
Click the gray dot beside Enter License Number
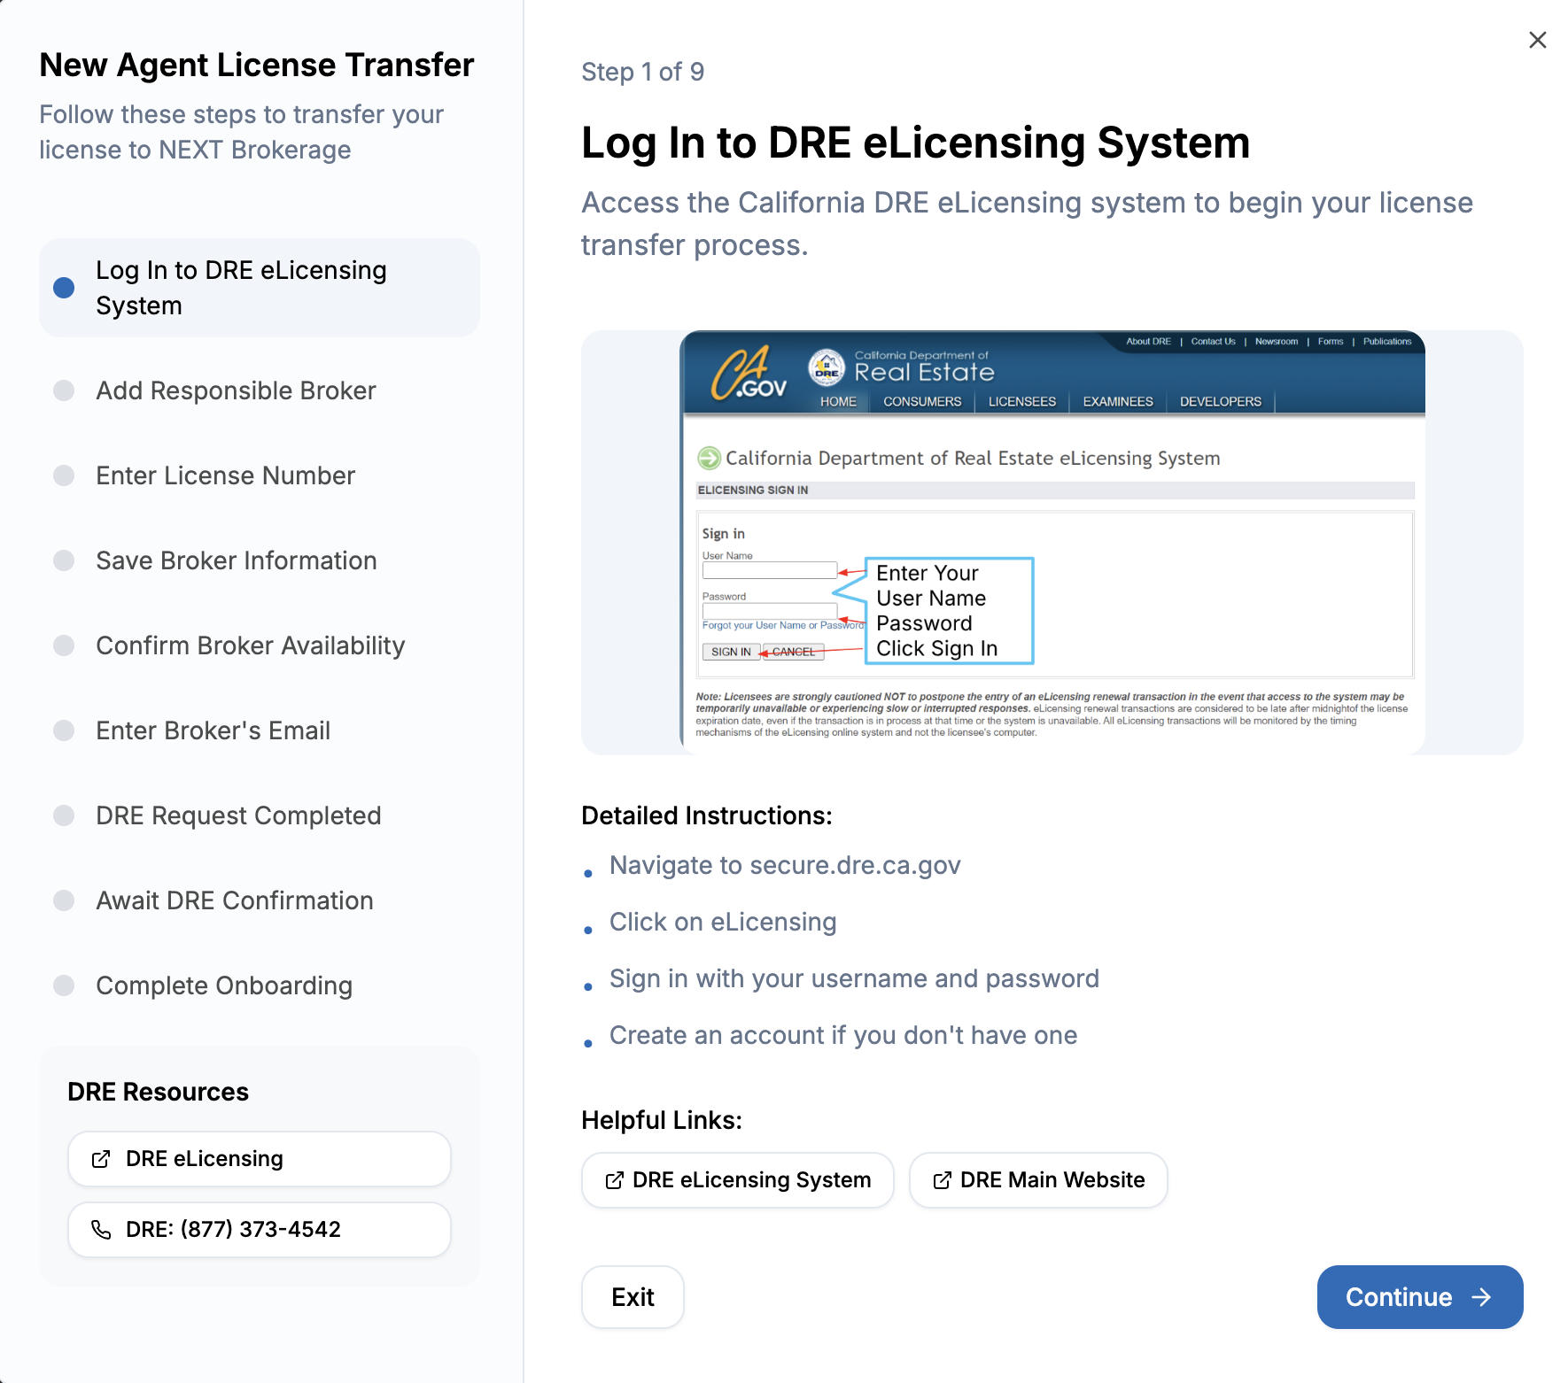pyautogui.click(x=64, y=475)
